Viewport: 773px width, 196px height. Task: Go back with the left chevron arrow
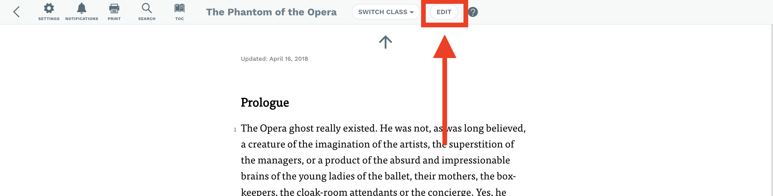tap(17, 12)
